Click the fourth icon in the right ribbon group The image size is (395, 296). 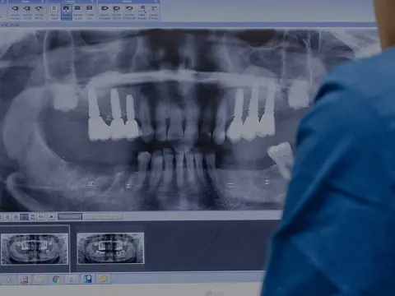click(142, 8)
